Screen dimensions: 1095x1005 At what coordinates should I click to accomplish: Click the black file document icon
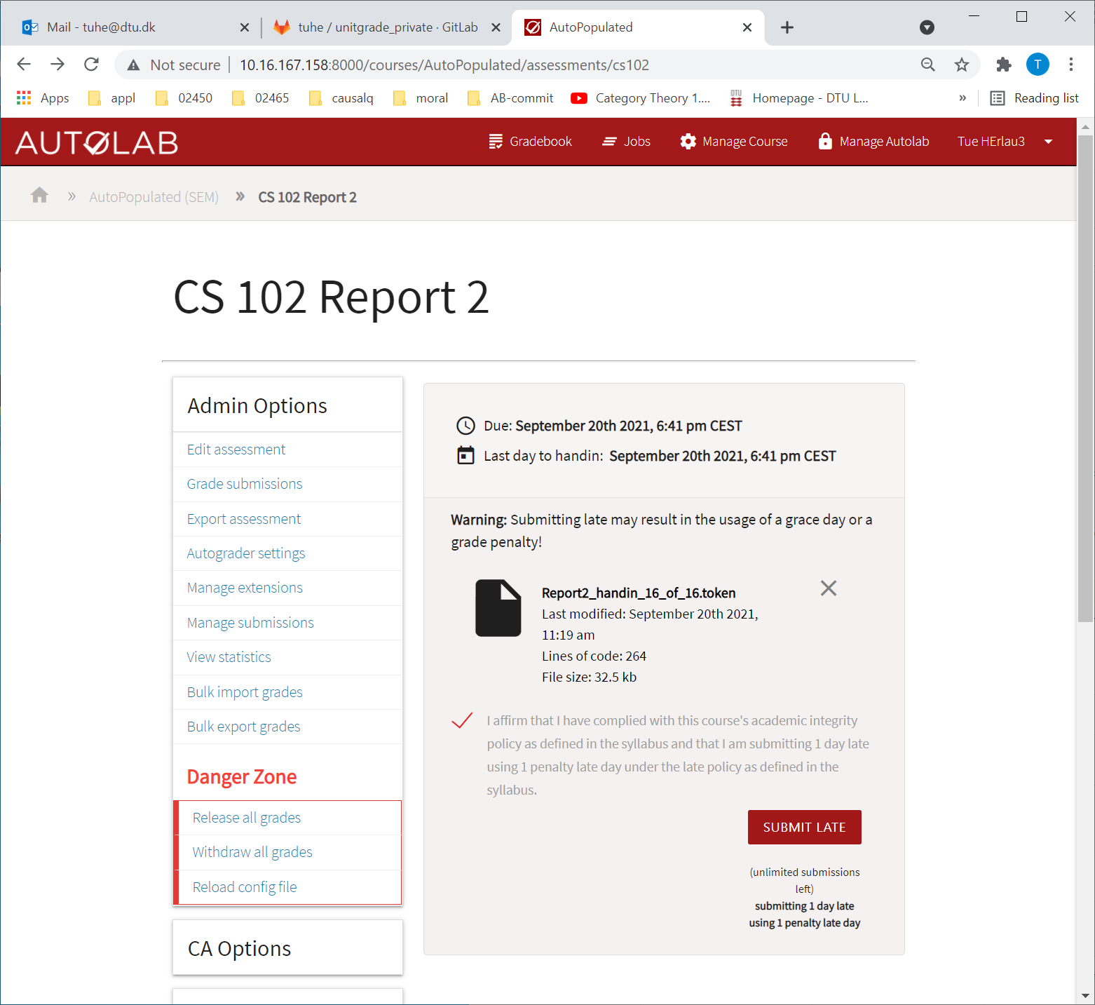tap(498, 608)
